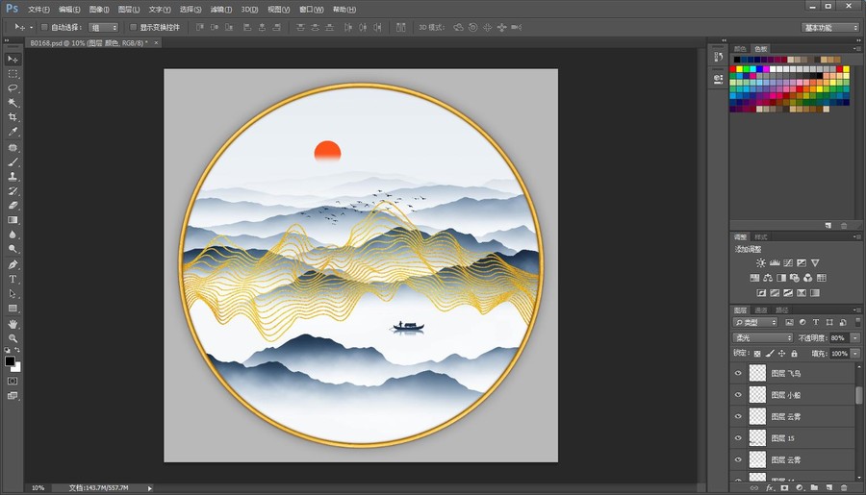Enable the 自动选择 checkbox
The height and width of the screenshot is (495, 866).
click(44, 27)
